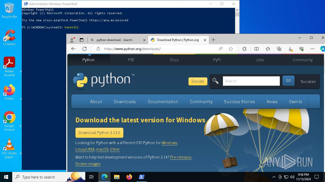Screen dimensions: 325x182
Task: Open Edge Settings and more menu
Action: (313, 49)
